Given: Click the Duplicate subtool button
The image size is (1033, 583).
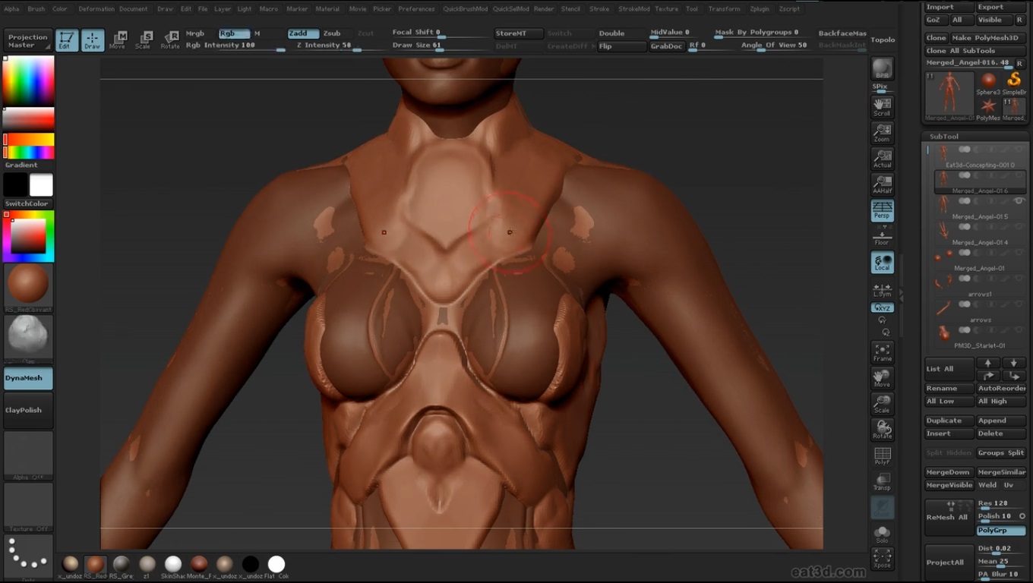Looking at the screenshot, I should 948,421.
